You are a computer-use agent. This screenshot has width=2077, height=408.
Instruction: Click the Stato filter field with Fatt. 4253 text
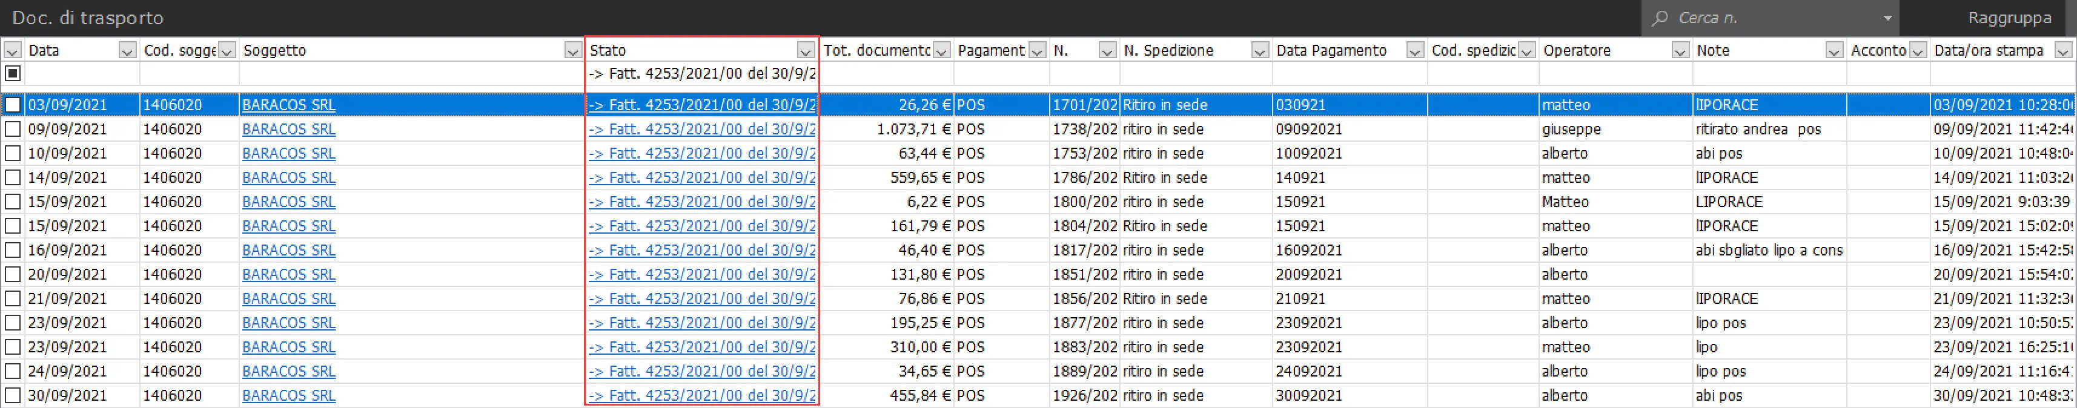pos(701,73)
